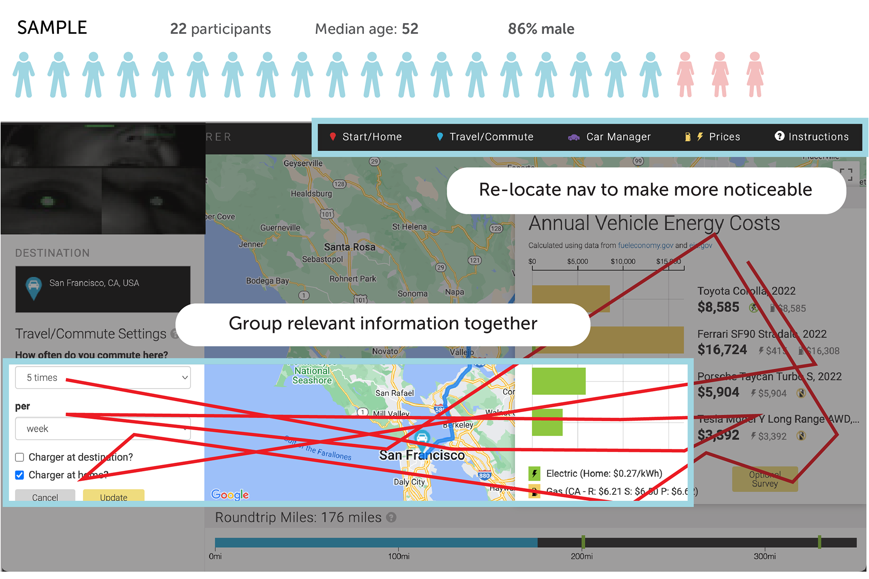Open the 5 times frequency dropdown

click(103, 378)
